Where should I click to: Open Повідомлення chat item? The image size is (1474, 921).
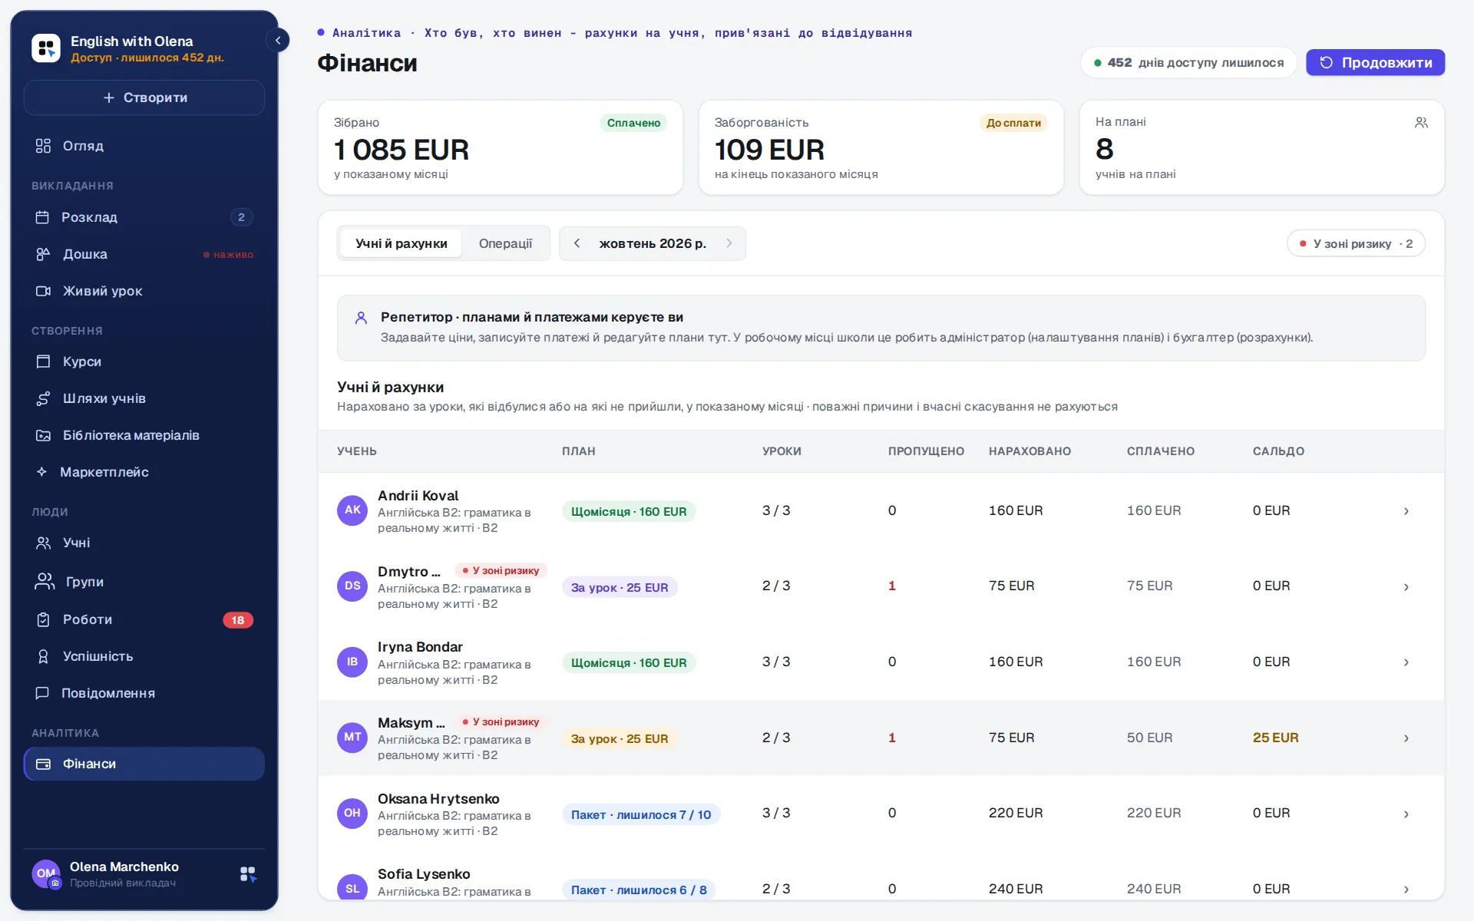144,693
